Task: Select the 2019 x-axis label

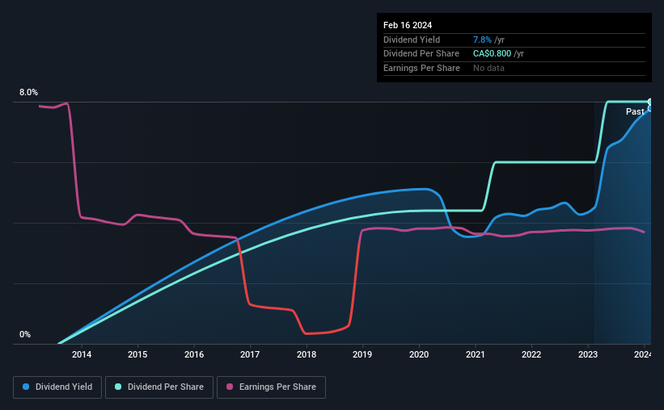Action: coord(362,354)
